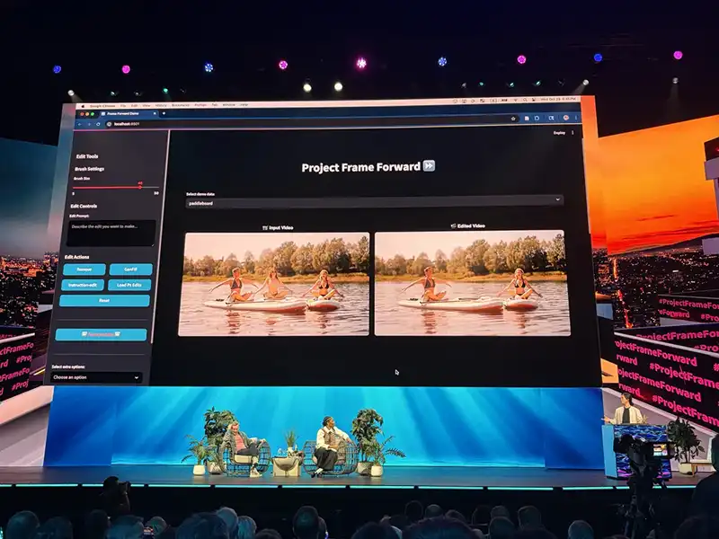Click the bookmark star icon in address bar
The width and height of the screenshot is (719, 539).
(x=514, y=118)
